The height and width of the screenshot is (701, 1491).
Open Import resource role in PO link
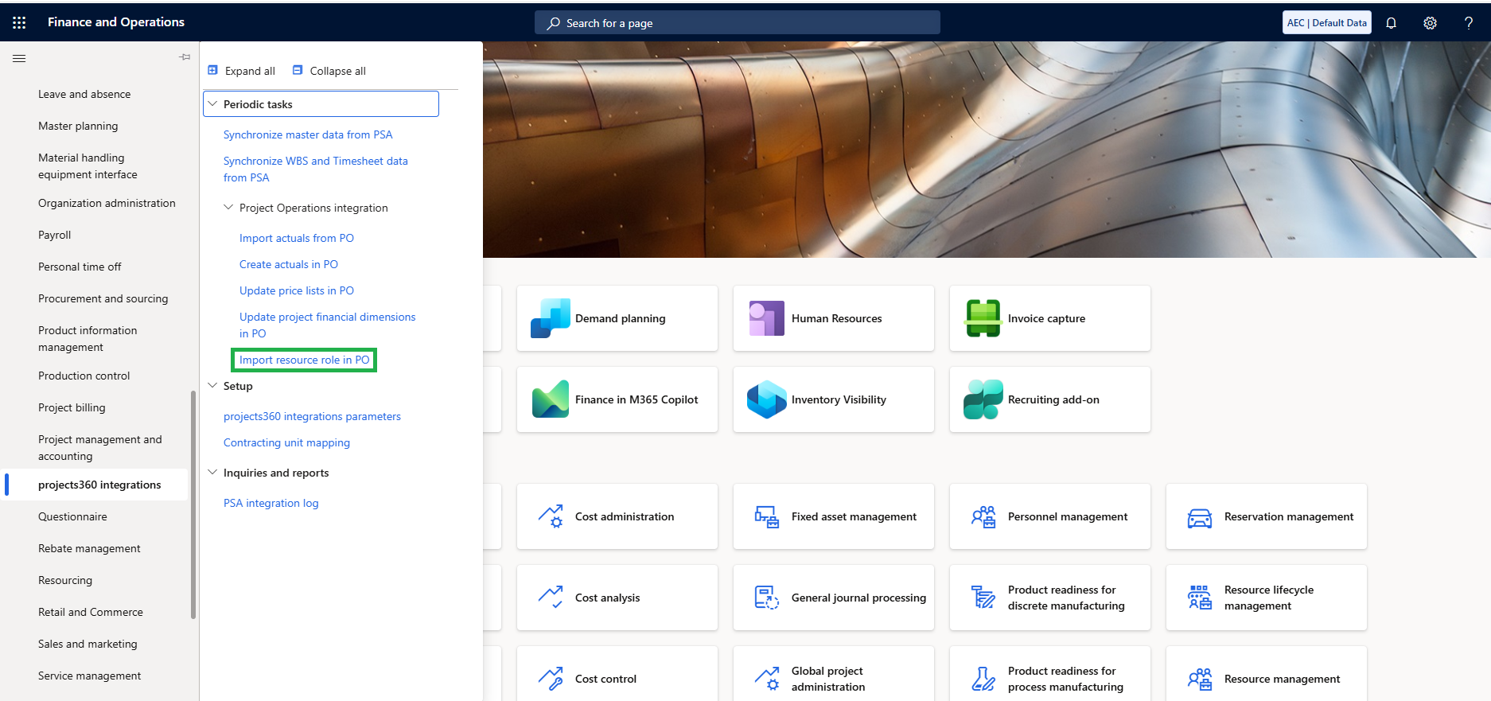pyautogui.click(x=304, y=360)
